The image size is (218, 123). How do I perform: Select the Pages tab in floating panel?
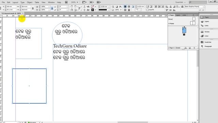point(171,15)
